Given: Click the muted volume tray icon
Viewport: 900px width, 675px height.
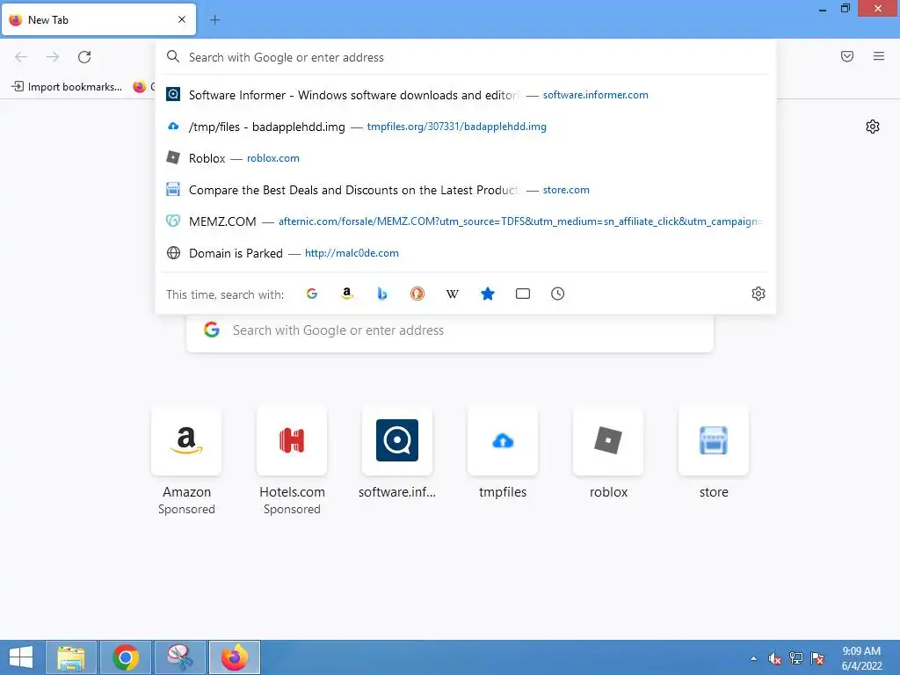Looking at the screenshot, I should pyautogui.click(x=774, y=658).
